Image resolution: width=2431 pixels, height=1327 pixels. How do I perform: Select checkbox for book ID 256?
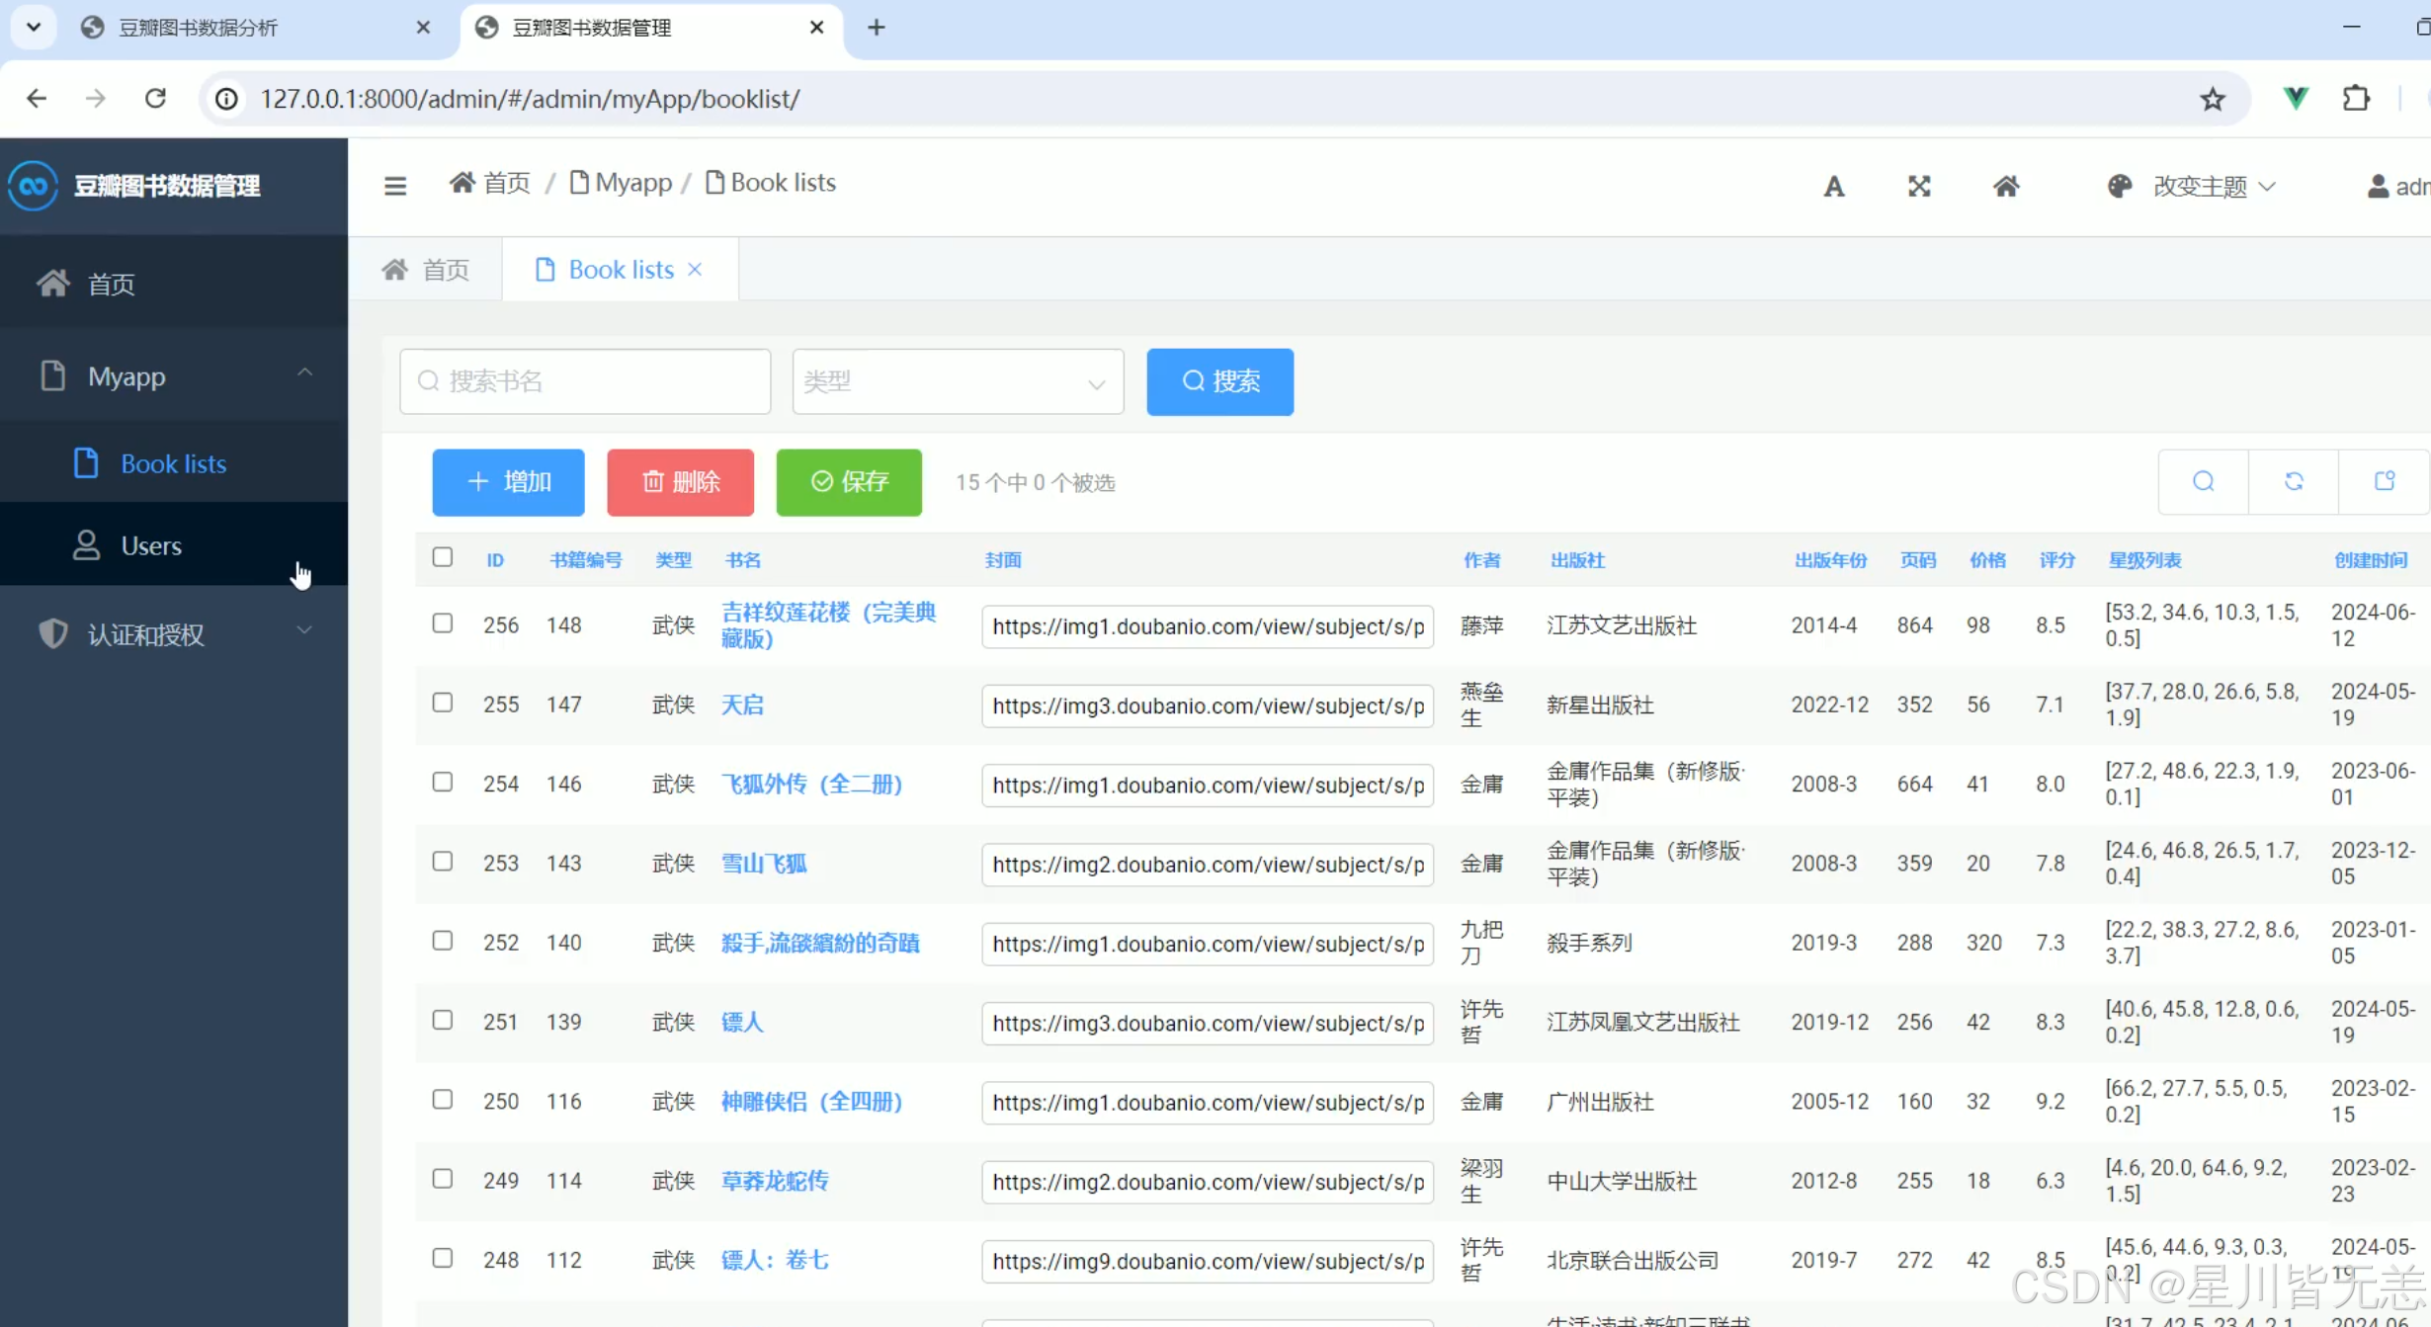[x=443, y=623]
